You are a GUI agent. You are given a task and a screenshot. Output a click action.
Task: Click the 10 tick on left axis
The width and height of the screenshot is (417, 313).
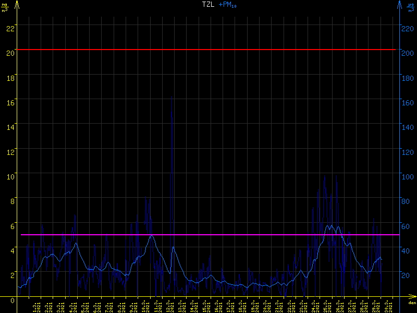coord(9,176)
